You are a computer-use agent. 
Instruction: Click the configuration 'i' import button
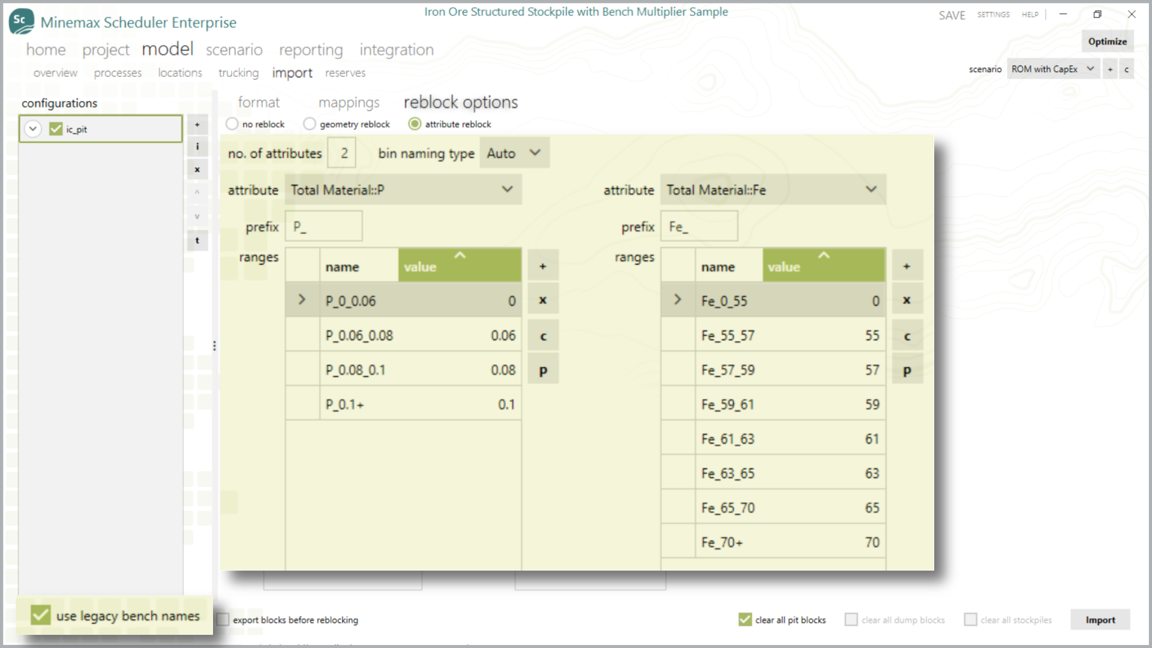click(197, 146)
